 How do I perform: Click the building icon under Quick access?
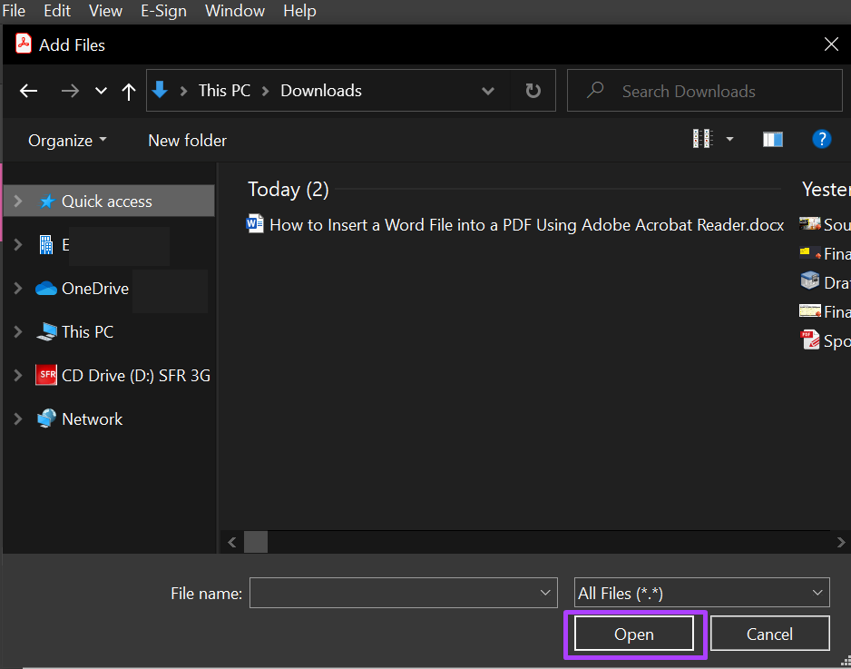click(46, 245)
